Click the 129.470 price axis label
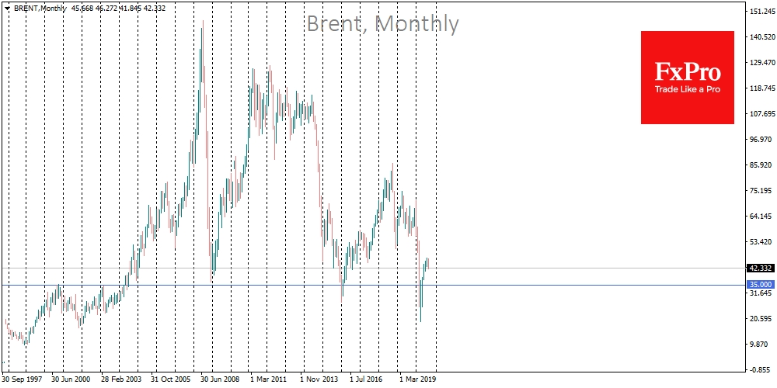Viewport: 777px width, 388px height. [x=763, y=63]
